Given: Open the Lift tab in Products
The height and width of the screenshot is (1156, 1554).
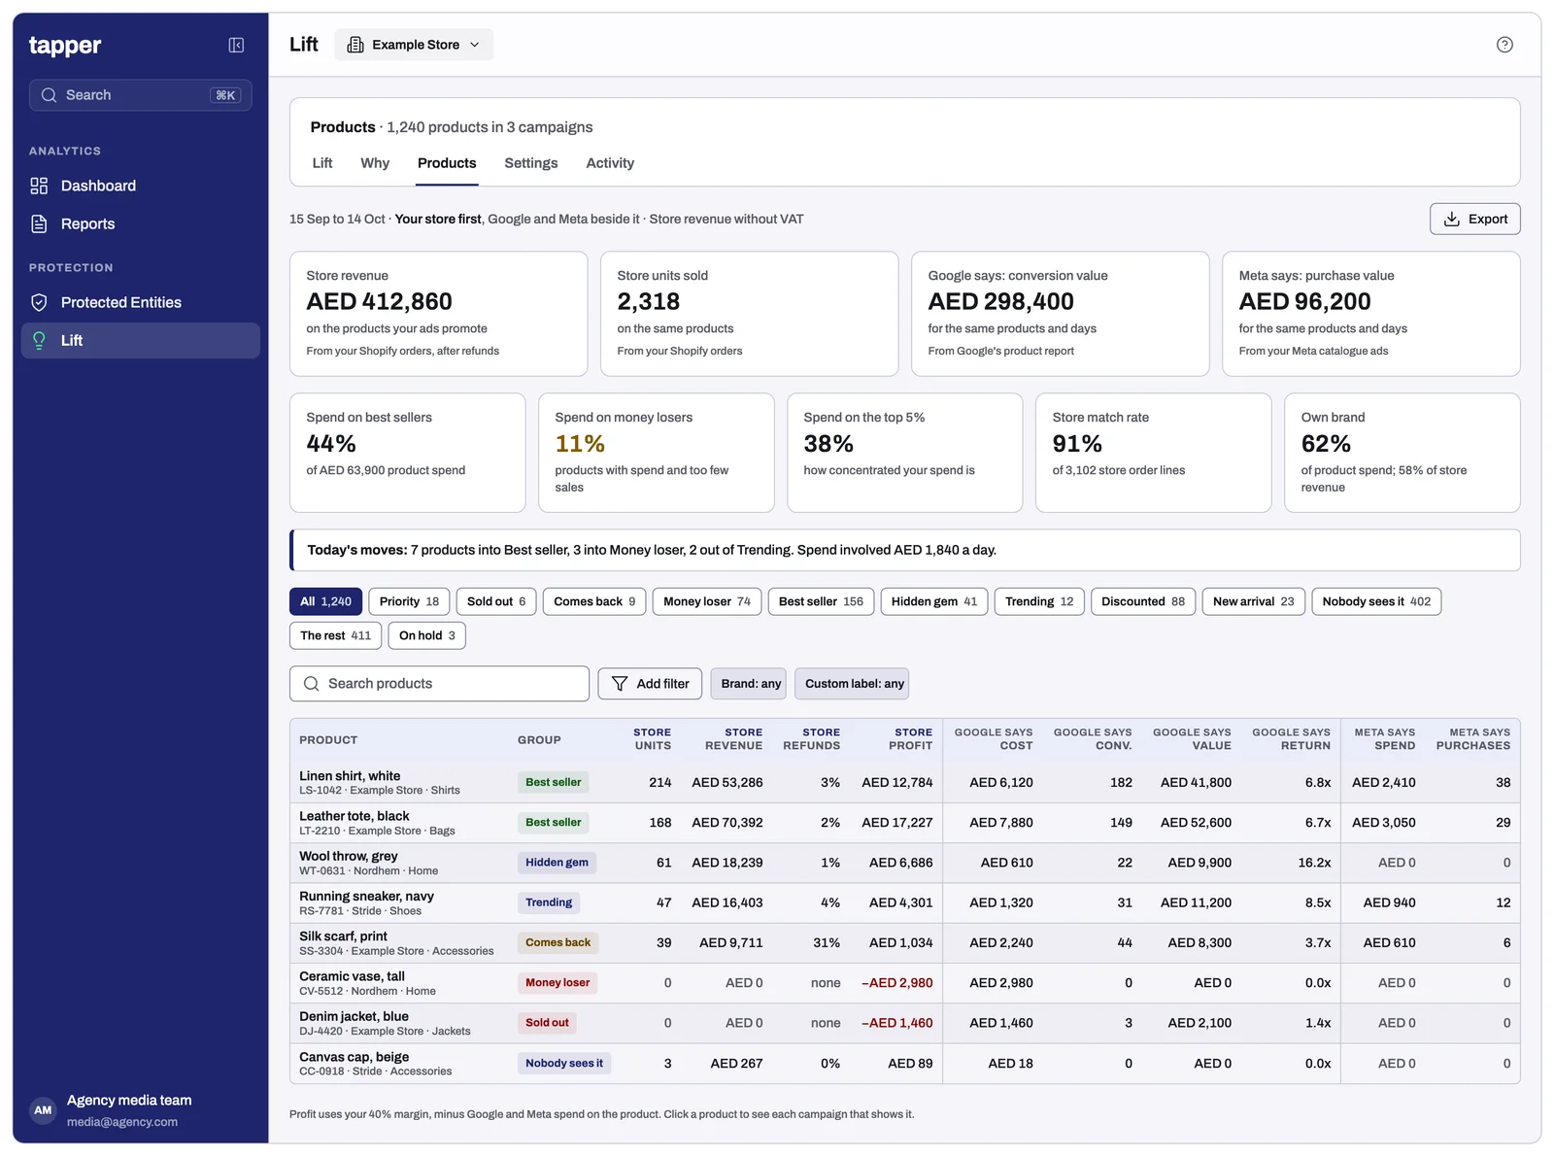Looking at the screenshot, I should (322, 163).
